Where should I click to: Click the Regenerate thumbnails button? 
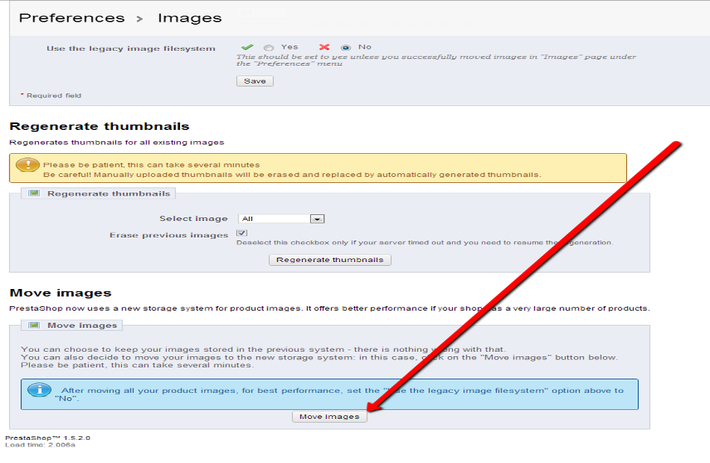[x=330, y=260]
